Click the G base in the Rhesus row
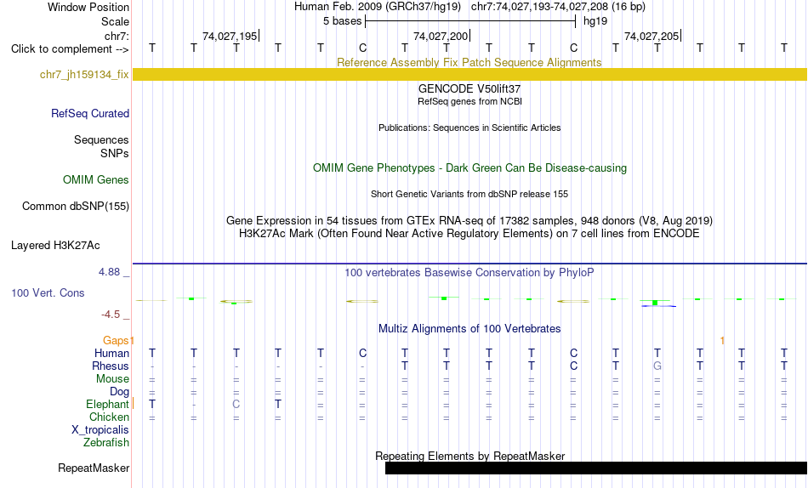Image resolution: width=808 pixels, height=488 pixels. click(x=657, y=366)
